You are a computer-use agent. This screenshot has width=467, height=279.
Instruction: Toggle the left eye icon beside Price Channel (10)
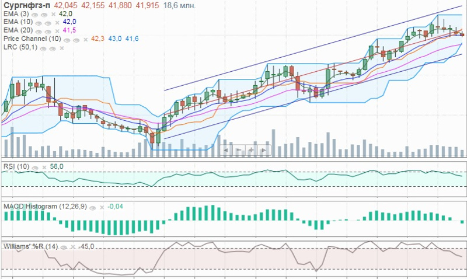(x=67, y=40)
